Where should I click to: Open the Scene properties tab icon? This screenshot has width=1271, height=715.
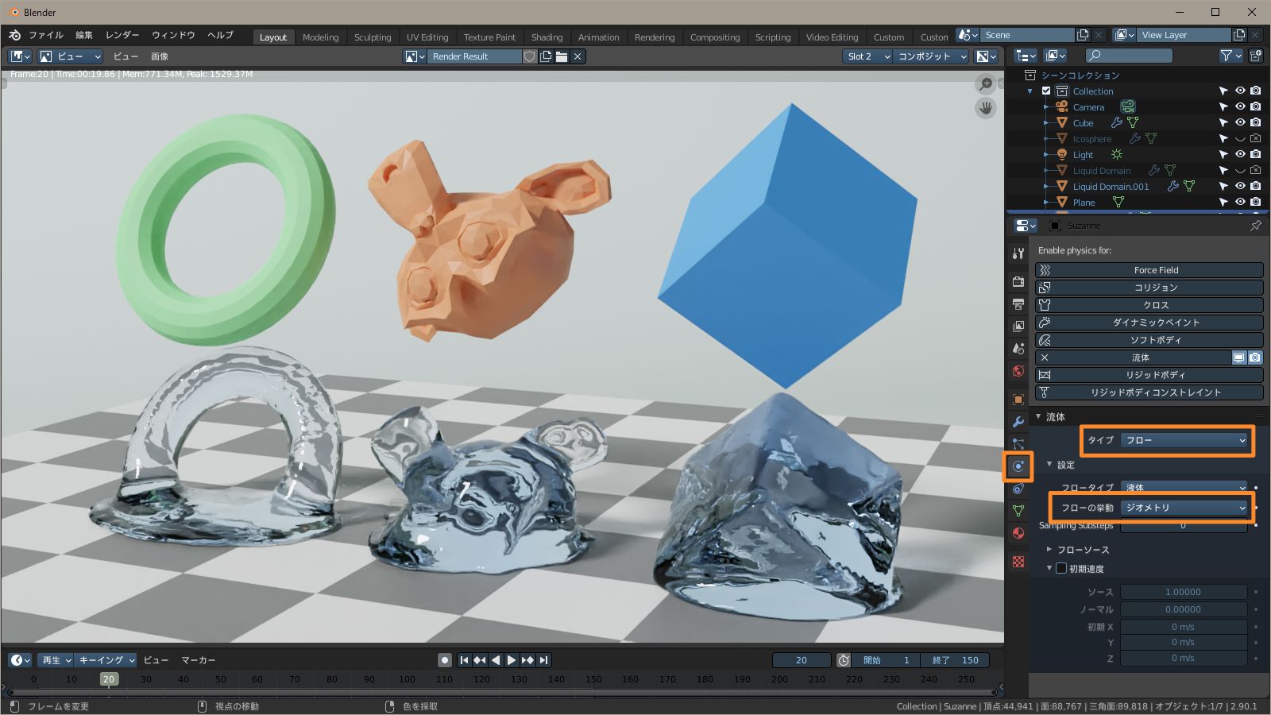point(1018,348)
